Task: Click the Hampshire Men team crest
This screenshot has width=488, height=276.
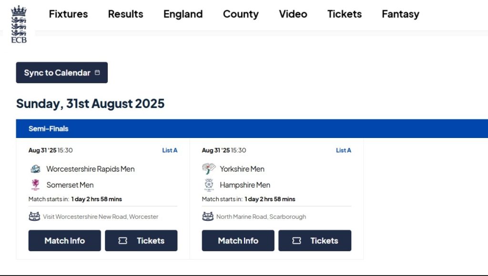Action: point(209,185)
